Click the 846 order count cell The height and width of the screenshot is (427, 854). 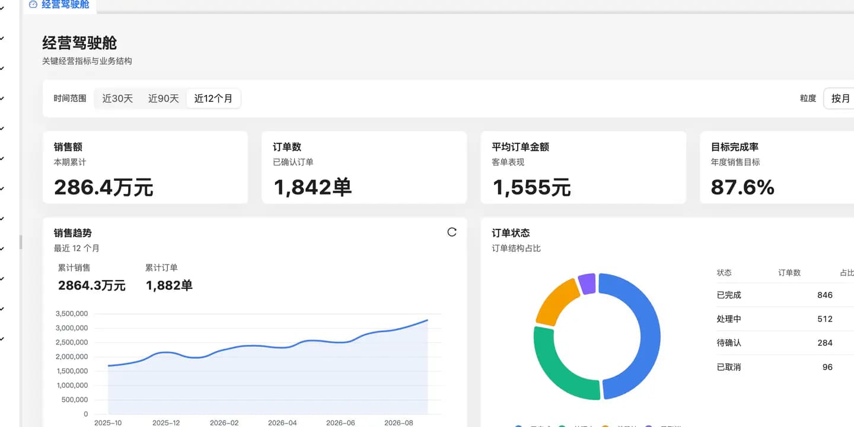pos(825,295)
